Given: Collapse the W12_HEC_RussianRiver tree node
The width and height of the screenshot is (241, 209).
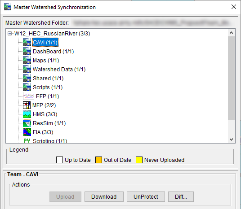Looking at the screenshot, I should 9,34.
